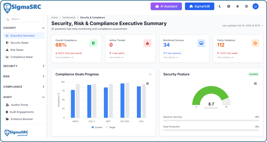Launch the AI Assistant button
Screen dimensions: 267x142
(166, 6)
